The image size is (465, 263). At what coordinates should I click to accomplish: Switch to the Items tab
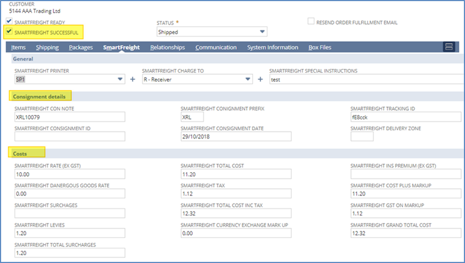pos(18,48)
